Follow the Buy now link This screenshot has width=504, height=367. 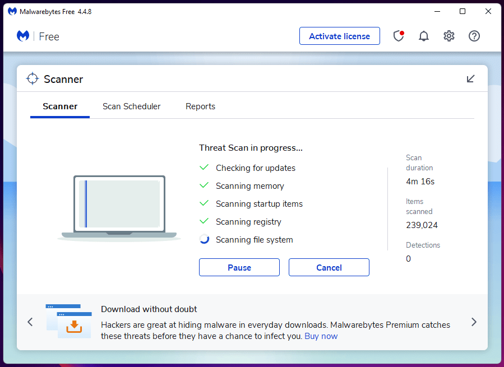[321, 336]
